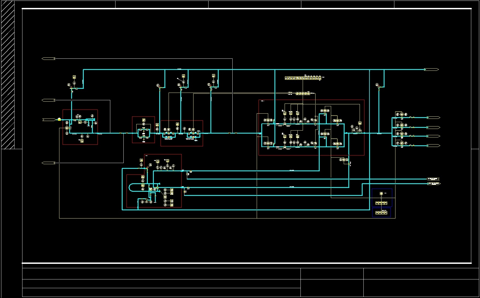
Task: Select the bottom-left off-page connector arrow
Action: (x=48, y=163)
